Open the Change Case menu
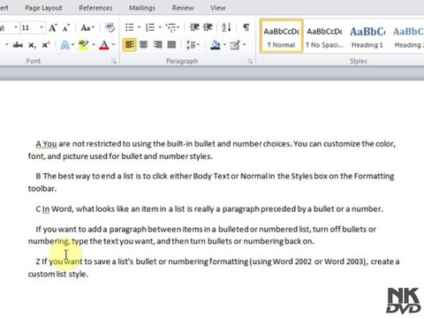This screenshot has width=424, height=318. [x=87, y=28]
